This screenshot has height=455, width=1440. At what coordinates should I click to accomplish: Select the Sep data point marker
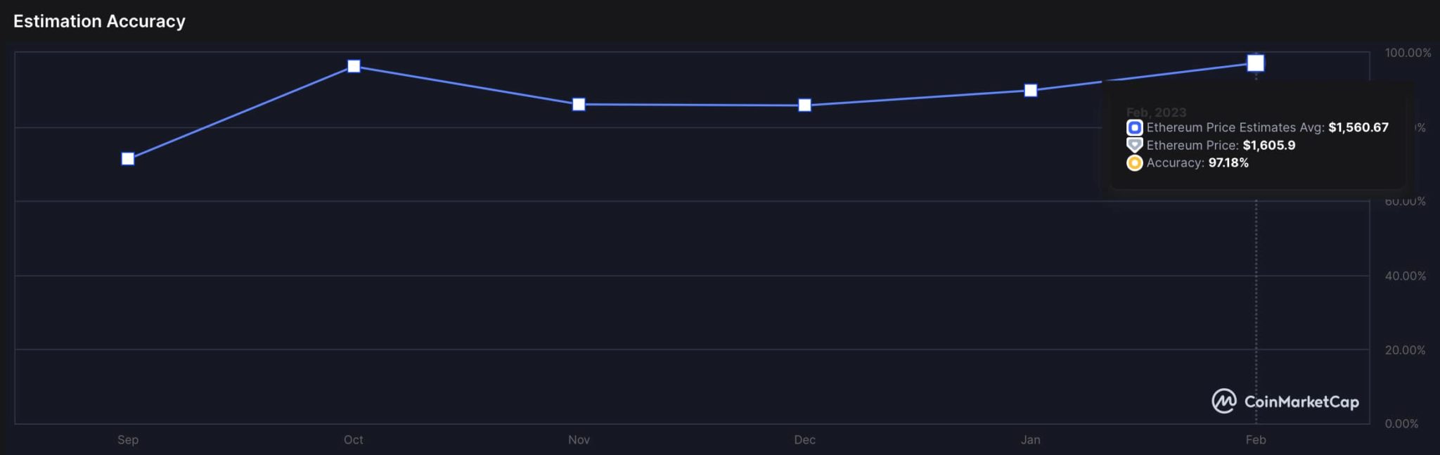[x=128, y=159]
